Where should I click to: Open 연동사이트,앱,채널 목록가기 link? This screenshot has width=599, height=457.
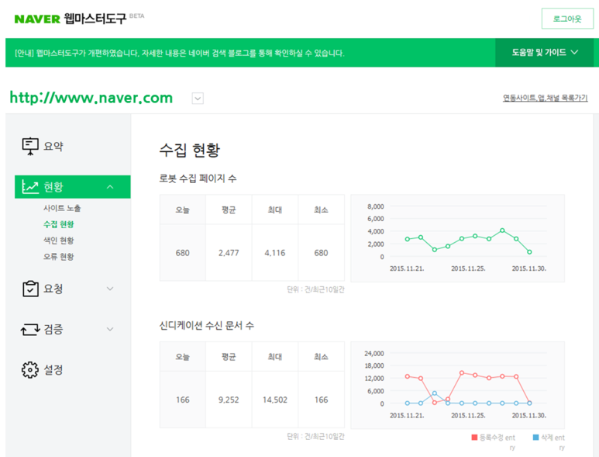coord(545,99)
